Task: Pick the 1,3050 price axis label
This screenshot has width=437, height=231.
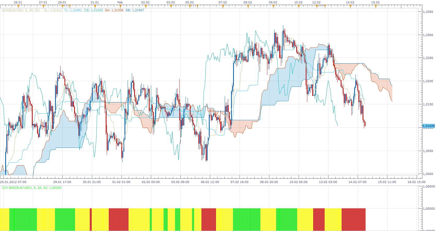Action: 428,151
